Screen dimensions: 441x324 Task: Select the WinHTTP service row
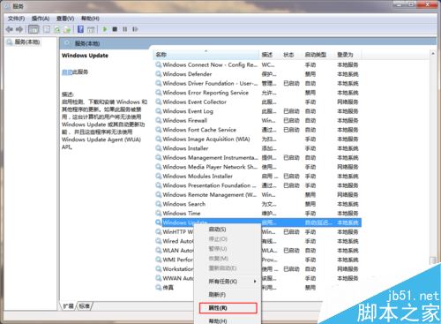(177, 232)
